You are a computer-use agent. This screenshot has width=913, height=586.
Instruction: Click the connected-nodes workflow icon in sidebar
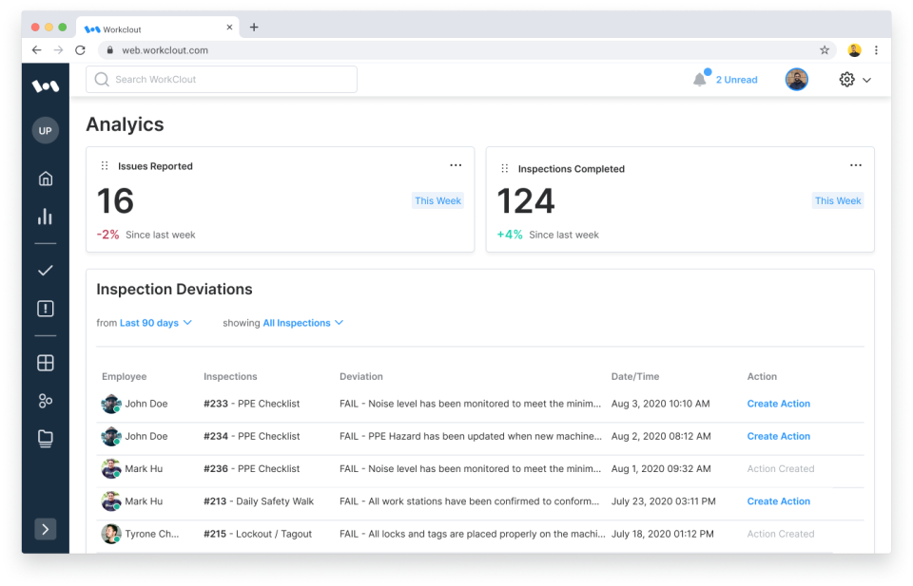pyautogui.click(x=45, y=400)
